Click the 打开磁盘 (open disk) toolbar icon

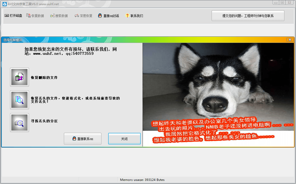[7, 16]
